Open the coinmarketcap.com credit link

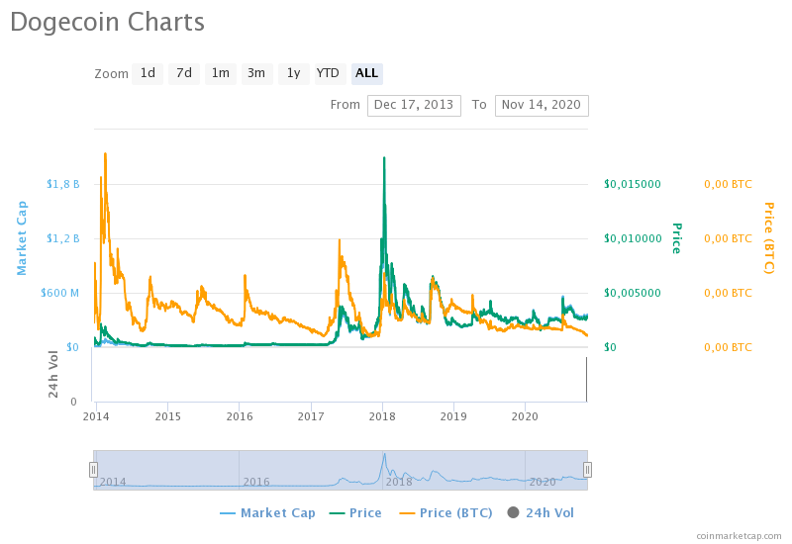coord(738,535)
